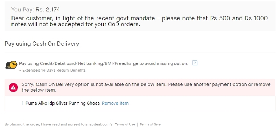
Task: Click the pink error banner background
Action: (140, 87)
